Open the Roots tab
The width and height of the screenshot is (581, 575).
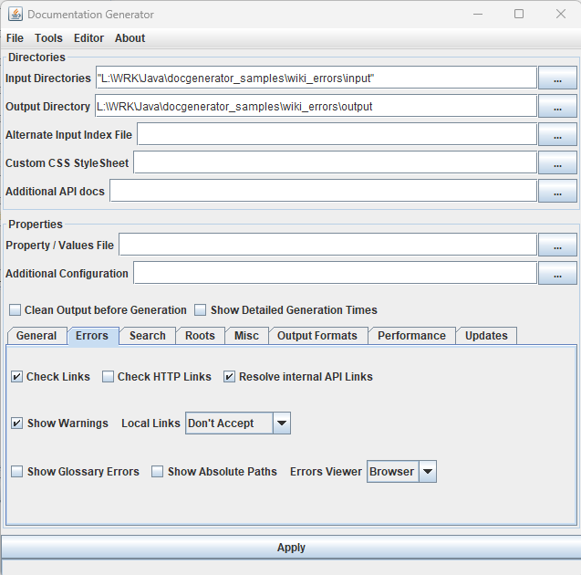[200, 336]
